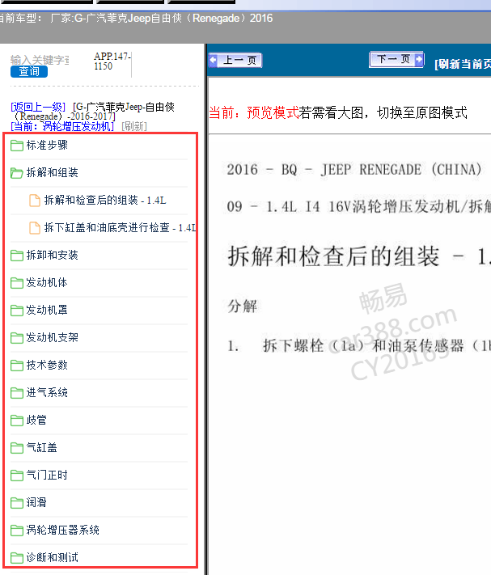Expand the 气门正时 folder

click(47, 476)
